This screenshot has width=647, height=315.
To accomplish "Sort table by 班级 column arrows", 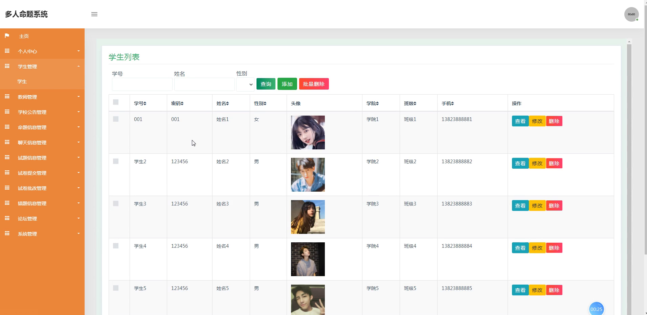I will pos(415,103).
